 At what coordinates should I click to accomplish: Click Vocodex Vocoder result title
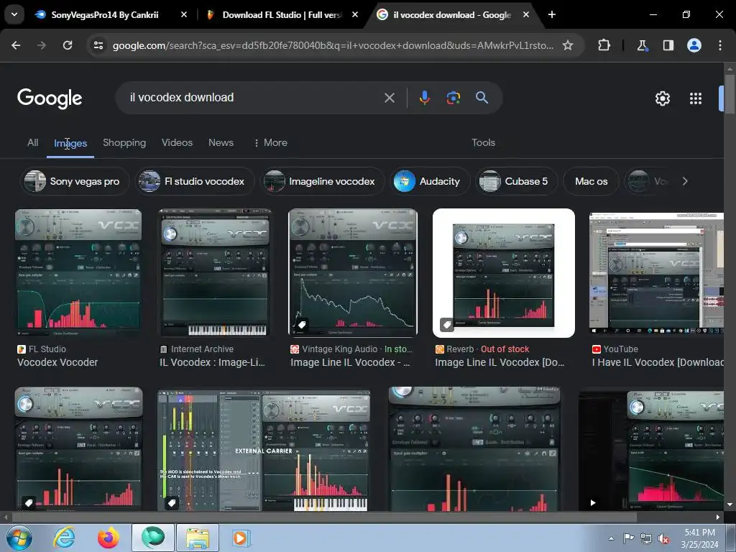click(57, 362)
